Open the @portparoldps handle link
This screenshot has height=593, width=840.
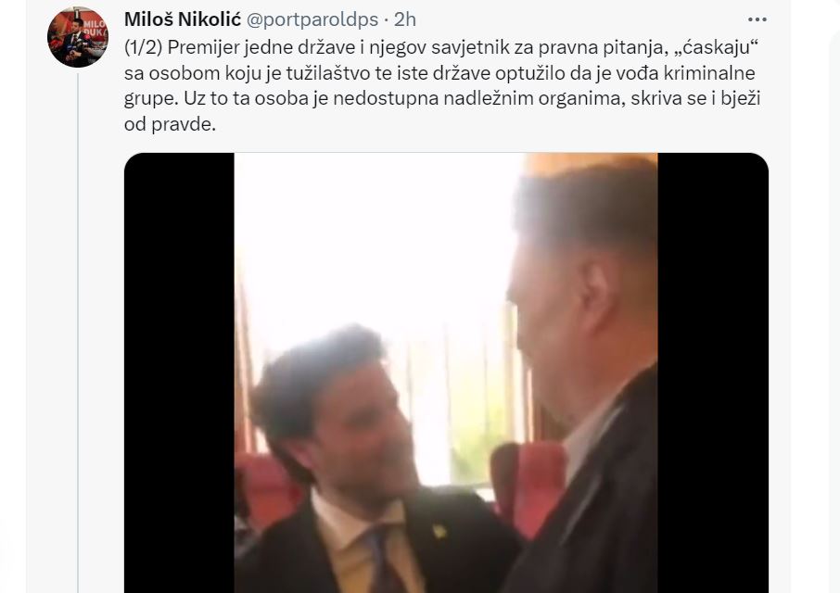tap(312, 19)
